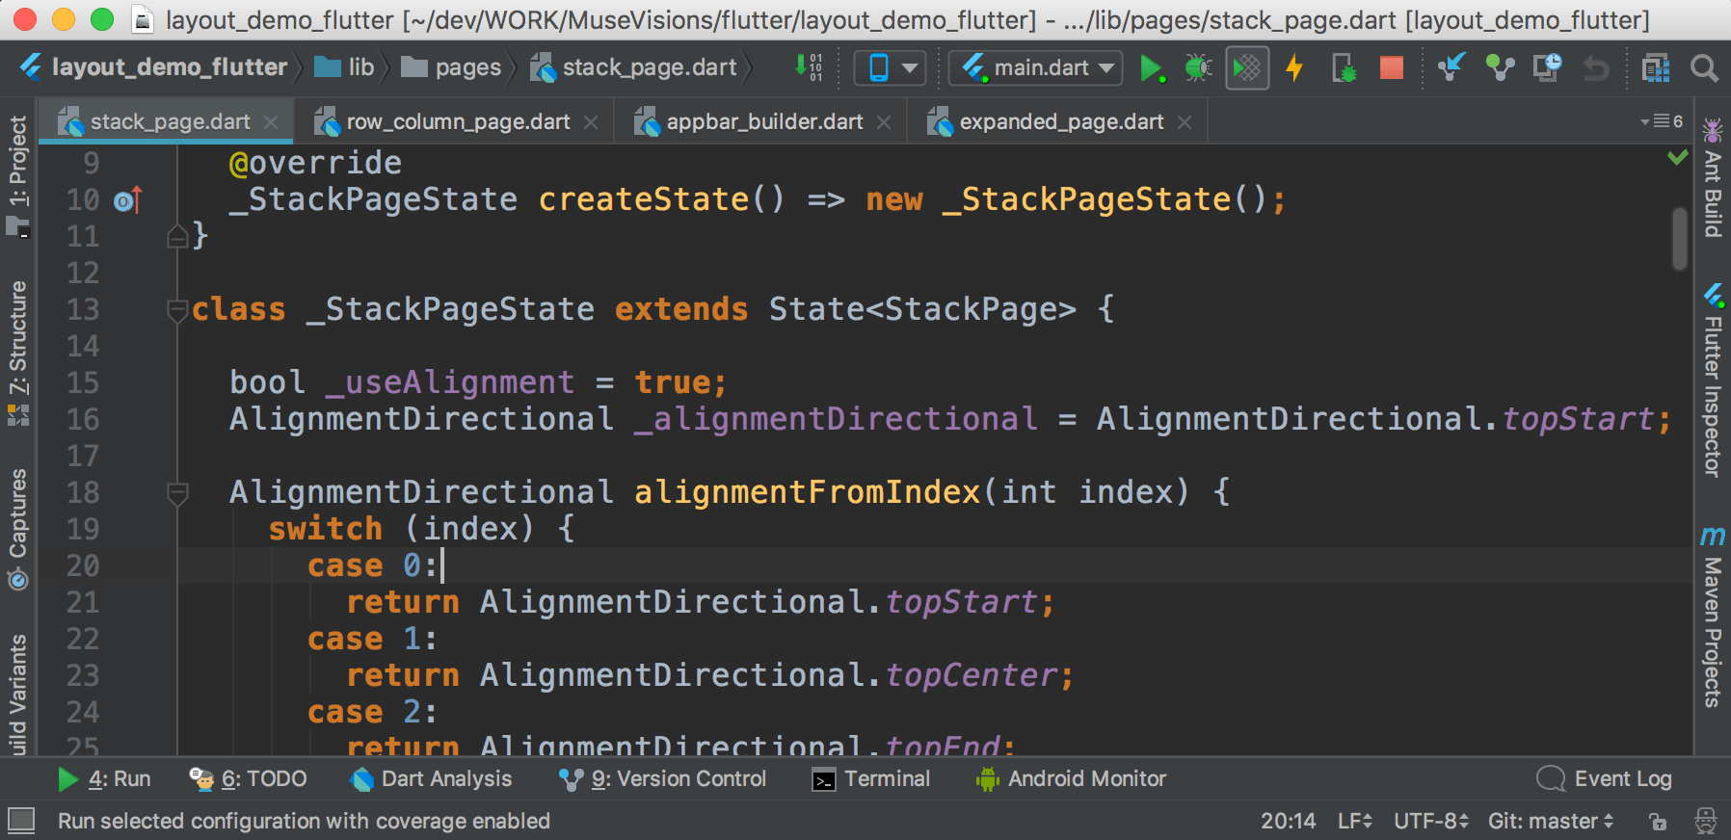The width and height of the screenshot is (1731, 840).
Task: Click the layout_demo_flutter breadcrumb
Action: click(x=154, y=66)
